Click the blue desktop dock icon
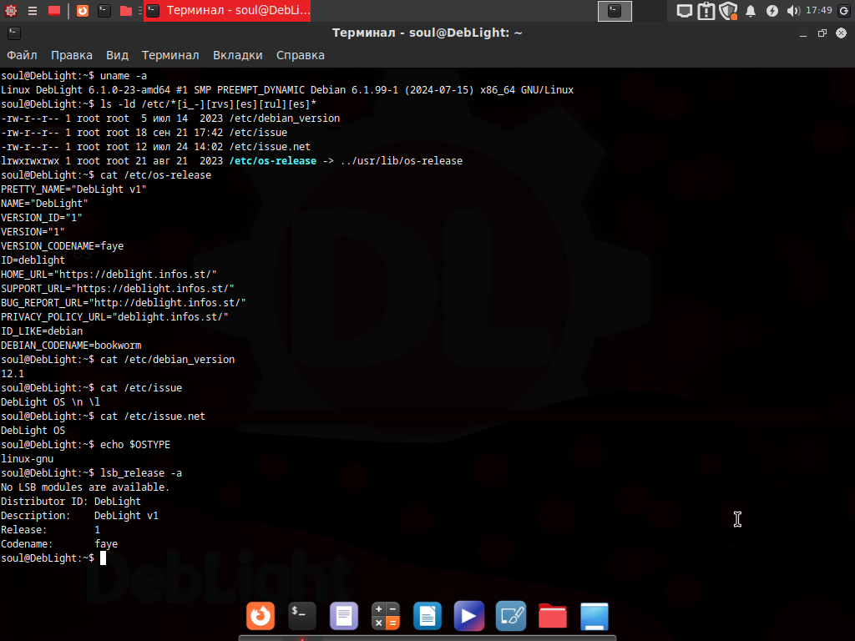The image size is (855, 641). 594,616
